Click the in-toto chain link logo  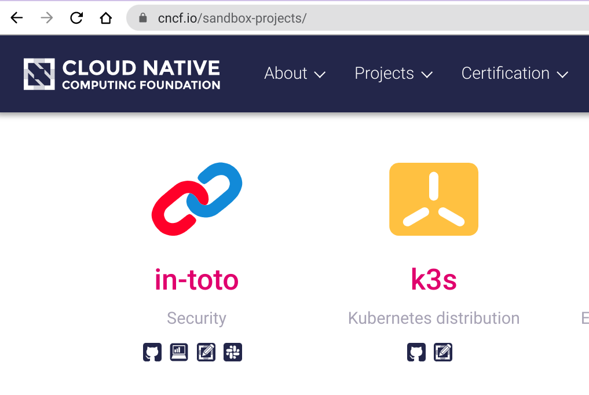[197, 199]
